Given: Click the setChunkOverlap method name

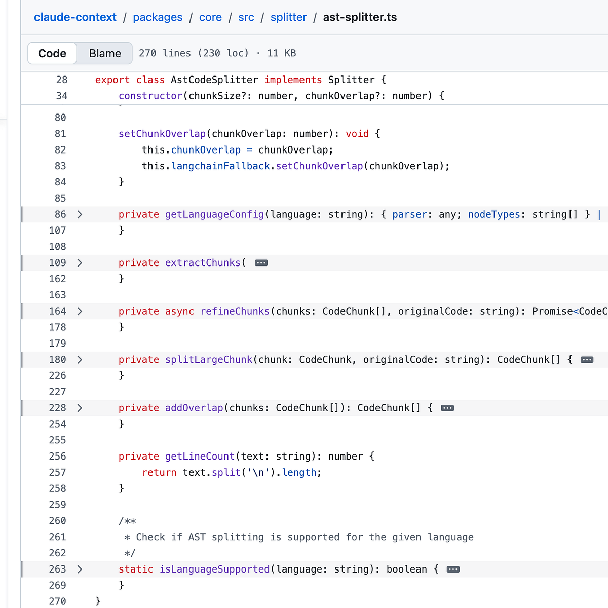Looking at the screenshot, I should [x=162, y=134].
